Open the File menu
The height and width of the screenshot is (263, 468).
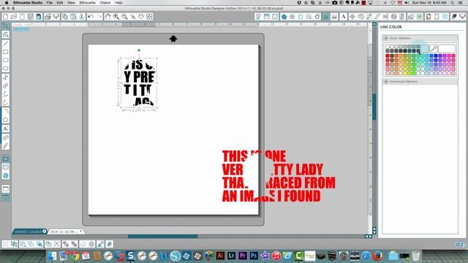50,3
